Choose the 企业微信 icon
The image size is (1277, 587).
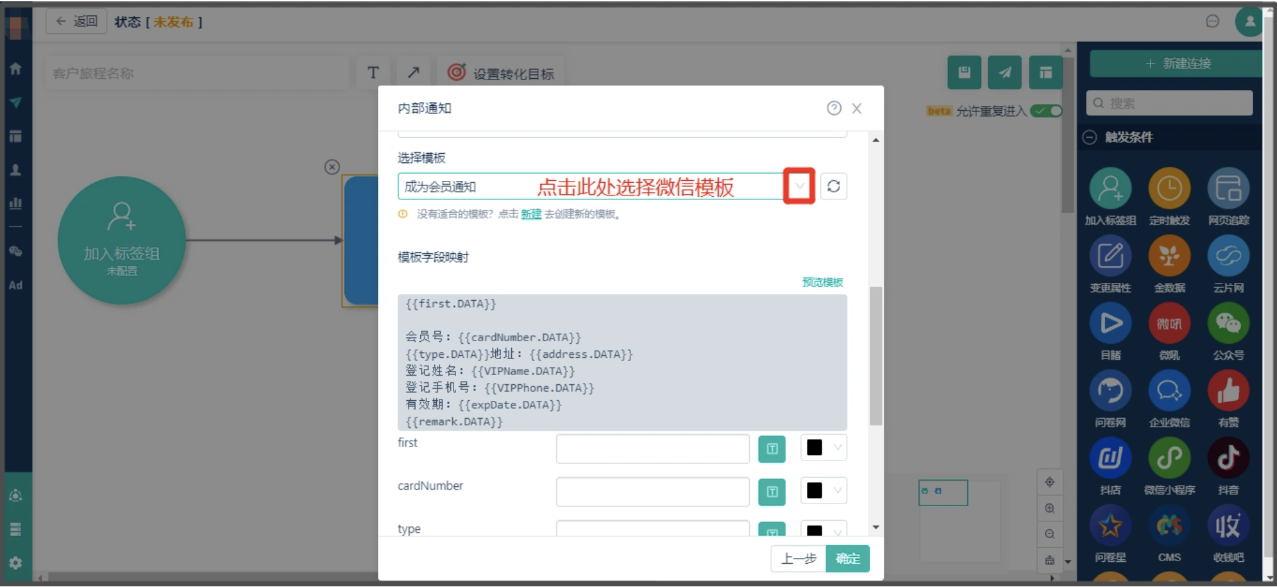(1169, 391)
